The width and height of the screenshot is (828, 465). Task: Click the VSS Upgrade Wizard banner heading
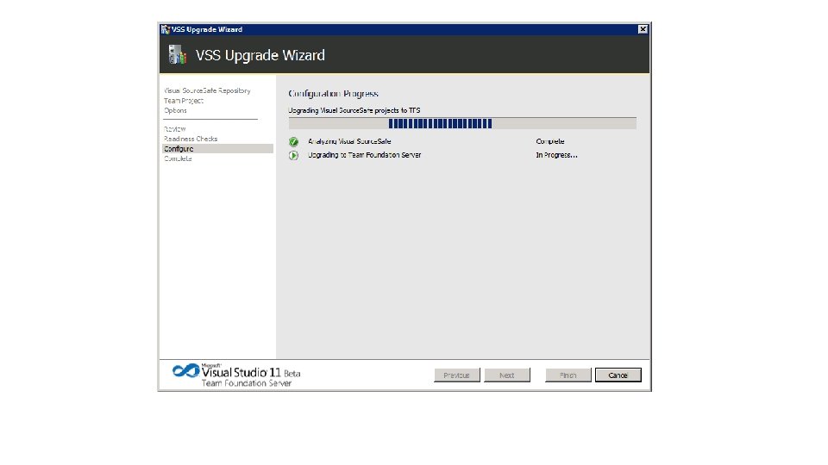[260, 55]
